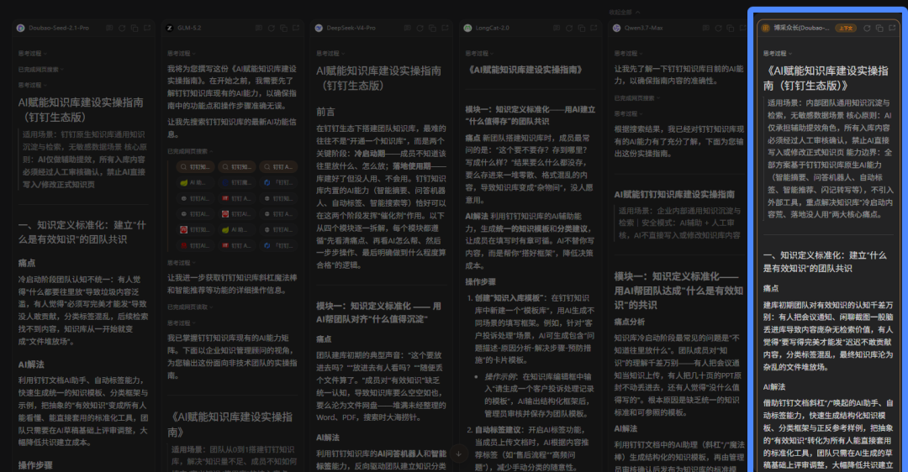
Task: Share the LongCat-2.0 answer
Action: coord(594,28)
